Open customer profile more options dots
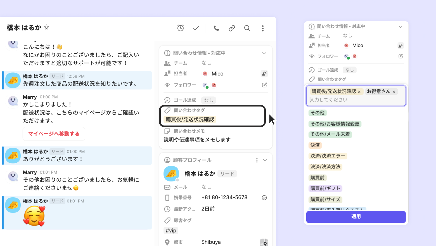The image size is (436, 246). point(257,160)
